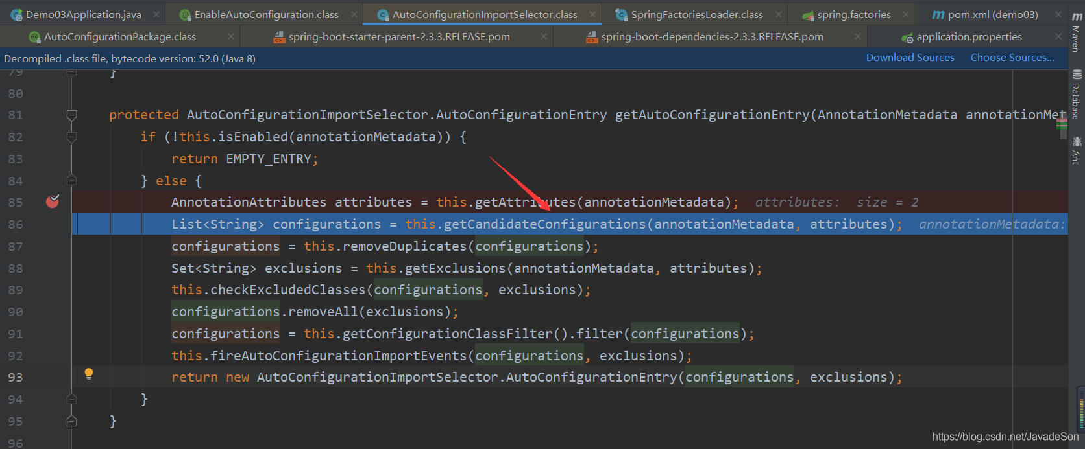Click line number 86 in gutter
Screen dimensions: 1085x449
tap(16, 224)
